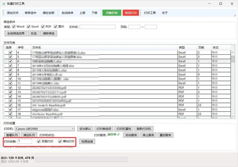Sort by 状态 column header
The width and height of the screenshot is (238, 167).
[x=221, y=48]
